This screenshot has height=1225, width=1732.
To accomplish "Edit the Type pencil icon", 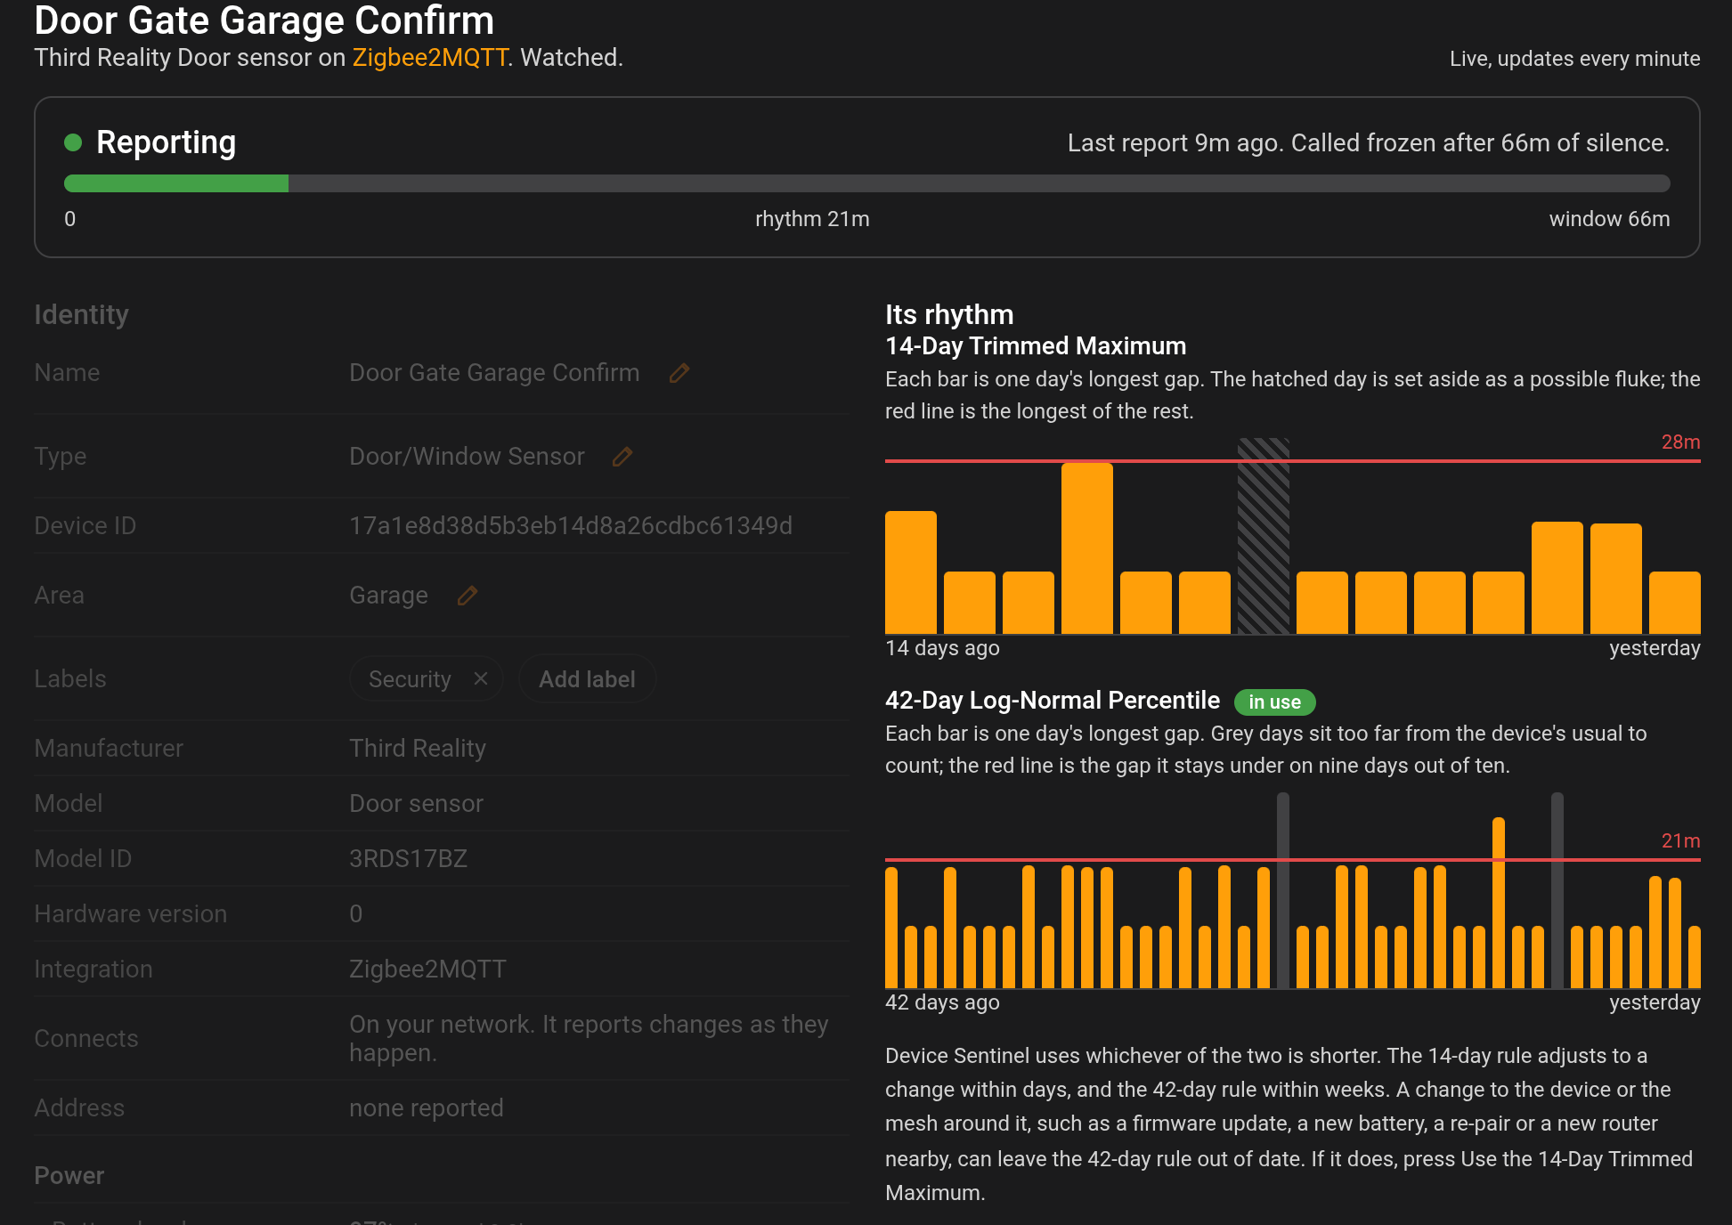I will click(622, 457).
